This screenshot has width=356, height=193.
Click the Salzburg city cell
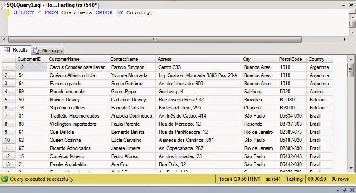tap(259, 92)
